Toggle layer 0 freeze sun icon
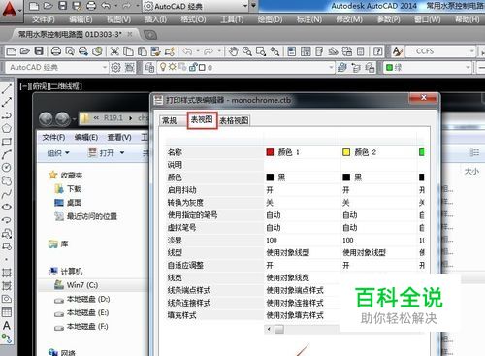This screenshot has height=356, width=485. point(173,67)
